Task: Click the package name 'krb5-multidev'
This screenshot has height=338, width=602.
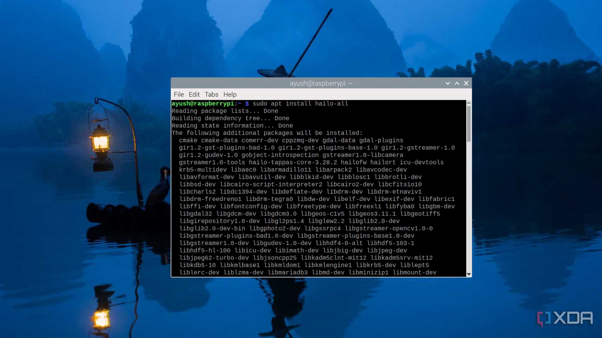Action: 203,170
